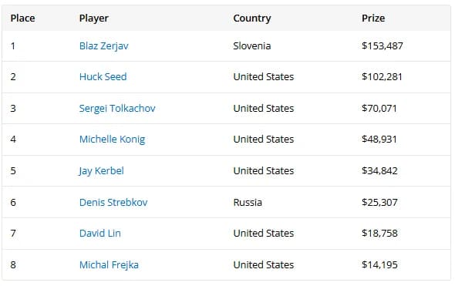The height and width of the screenshot is (286, 455).
Task: Follow the Sergei Tolkachov link
Action: click(x=117, y=109)
